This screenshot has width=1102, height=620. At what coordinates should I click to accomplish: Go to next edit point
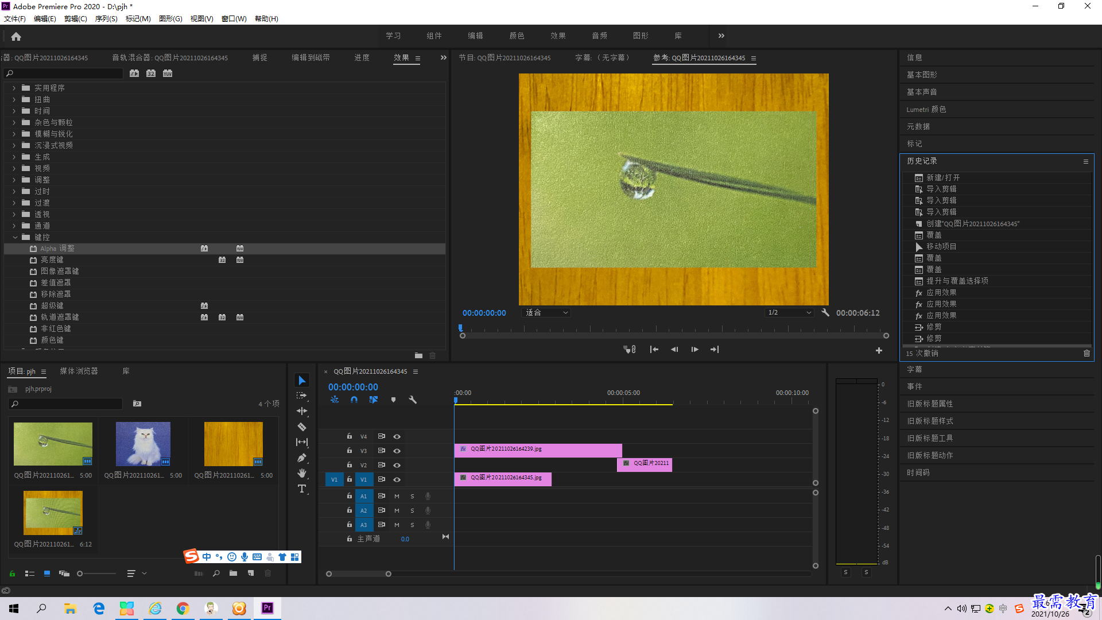pyautogui.click(x=715, y=350)
